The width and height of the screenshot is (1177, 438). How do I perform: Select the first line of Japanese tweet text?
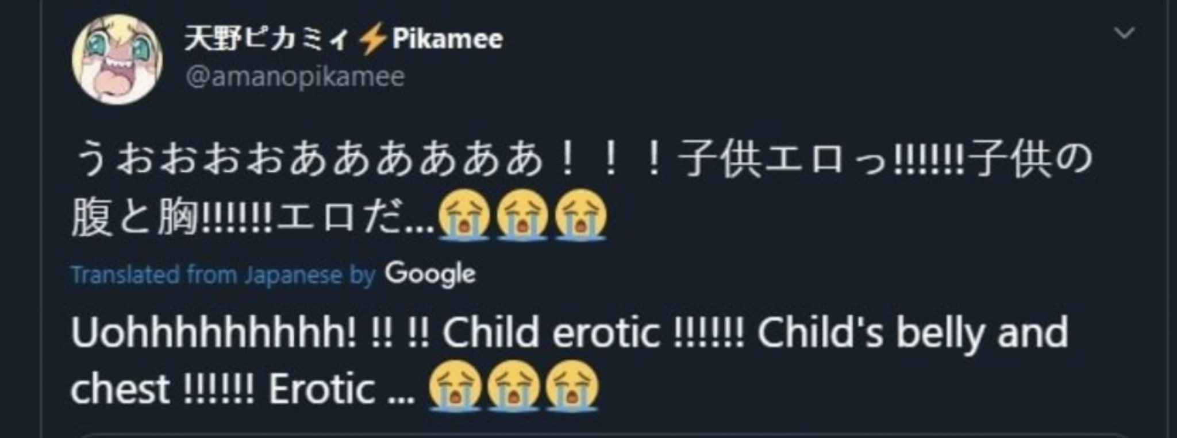coord(581,159)
